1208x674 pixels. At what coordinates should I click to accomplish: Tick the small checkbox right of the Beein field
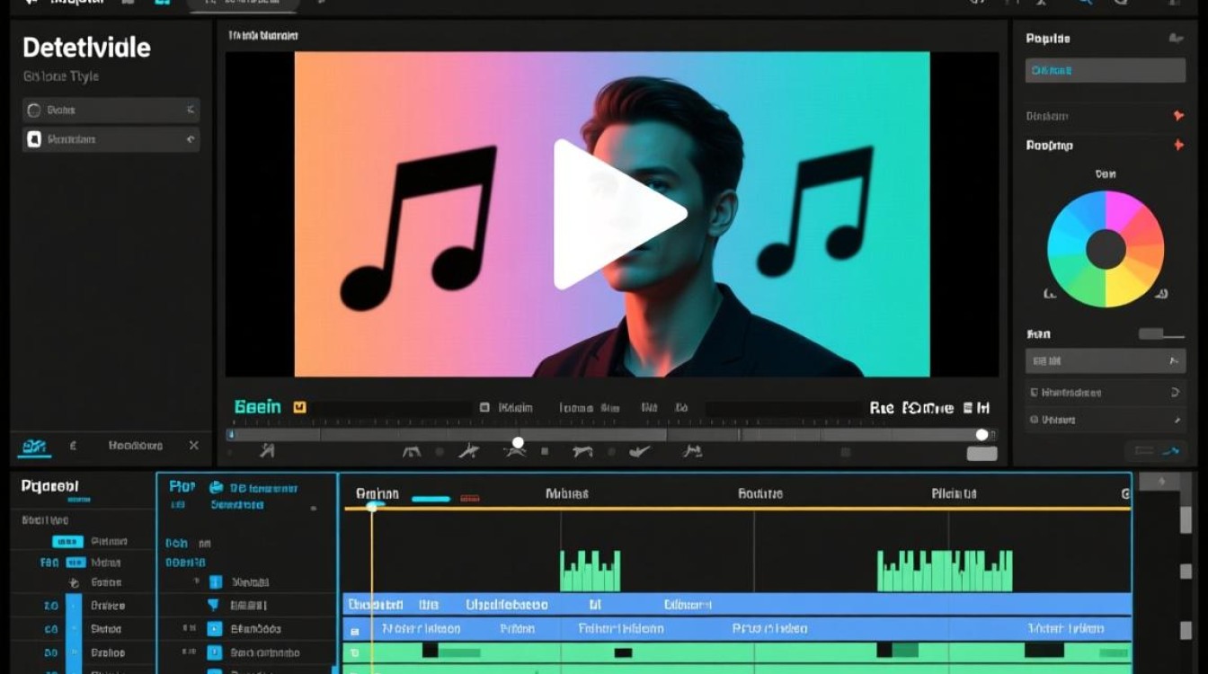pos(484,408)
